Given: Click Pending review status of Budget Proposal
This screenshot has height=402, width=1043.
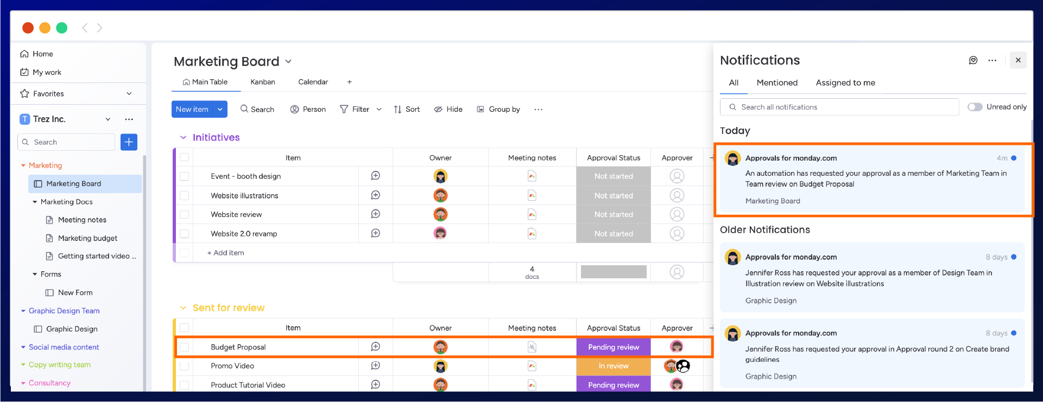Looking at the screenshot, I should pyautogui.click(x=613, y=347).
